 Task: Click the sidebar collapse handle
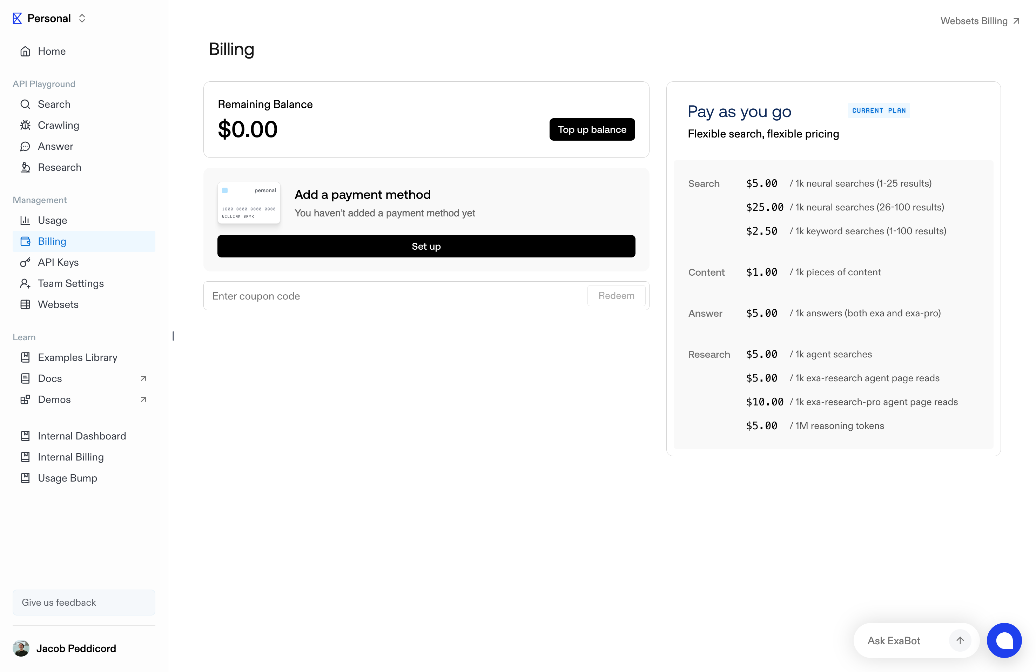[173, 336]
